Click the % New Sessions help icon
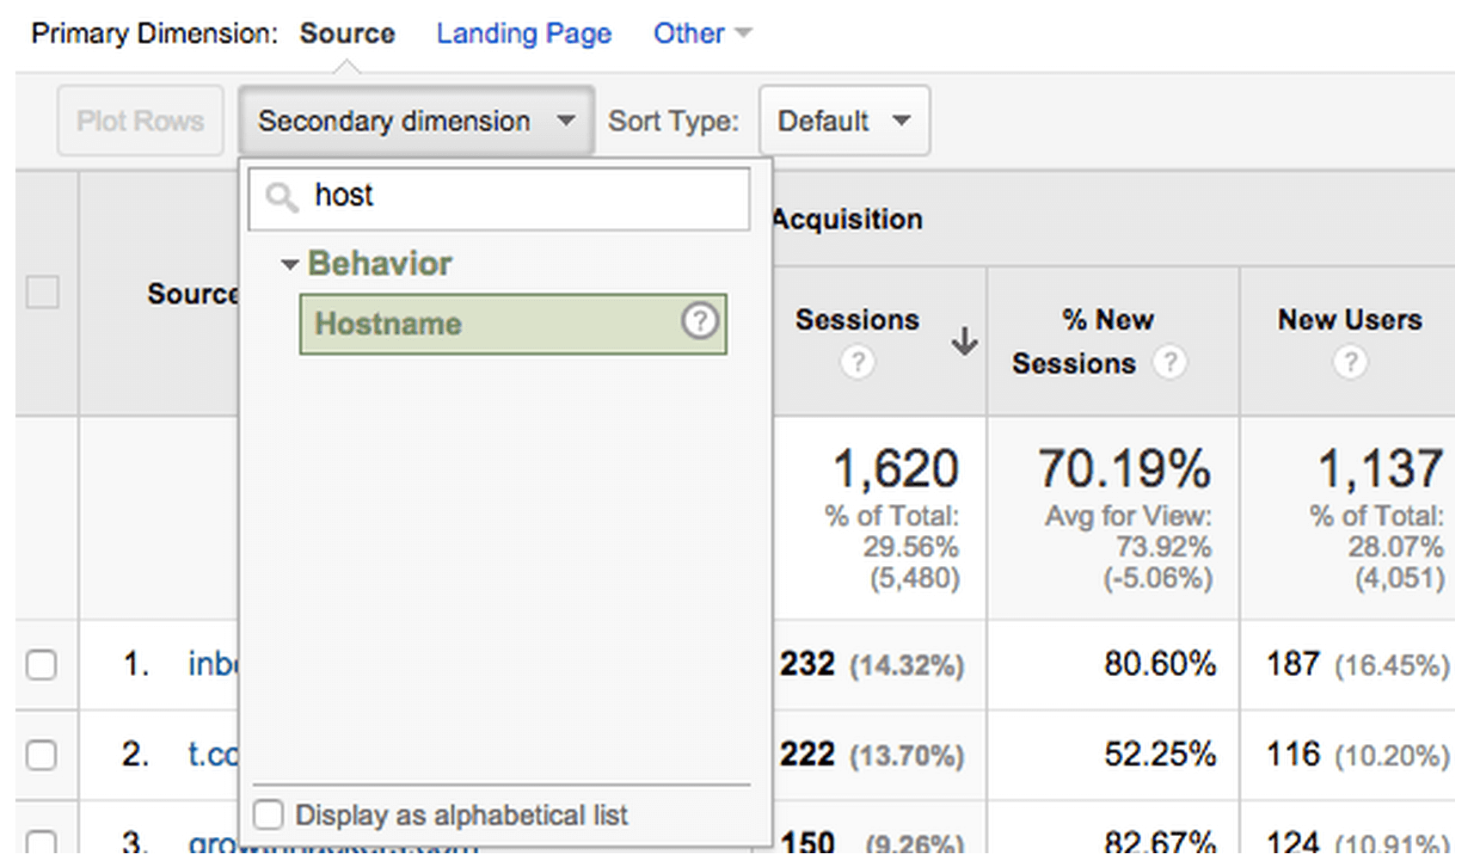 point(1170,363)
